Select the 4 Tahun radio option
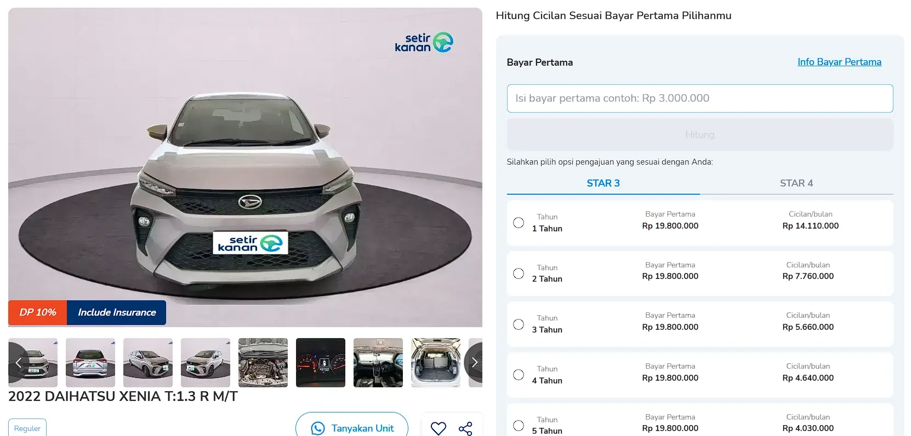 (x=519, y=375)
